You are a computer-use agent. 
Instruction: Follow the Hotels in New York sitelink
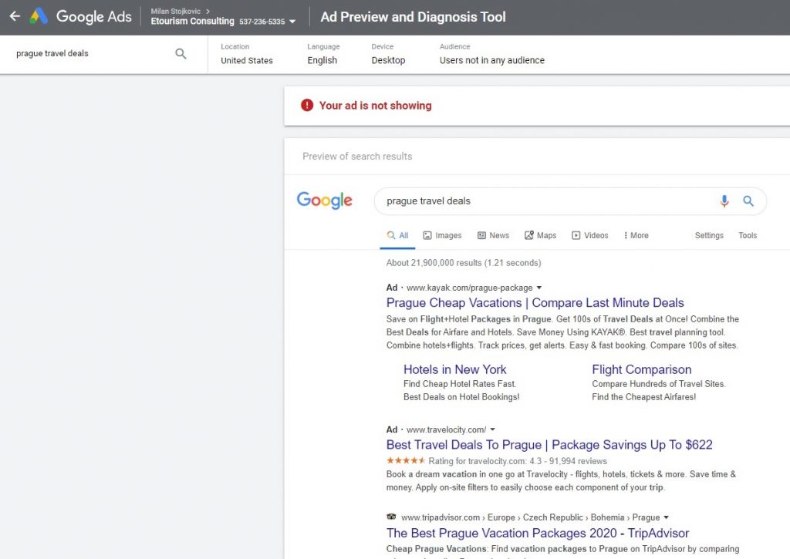click(455, 369)
